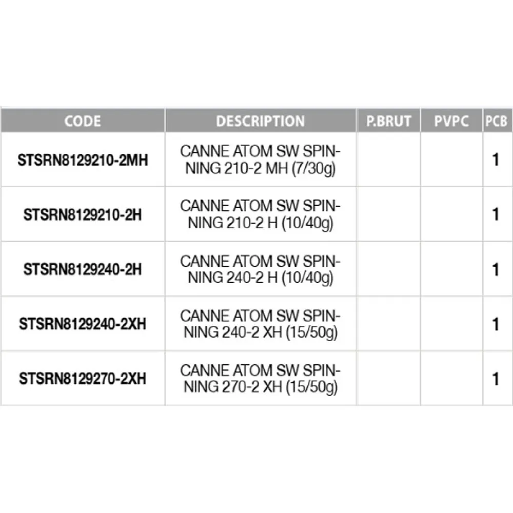
Task: Click the DESCRIPTION column header
Action: [x=260, y=121]
